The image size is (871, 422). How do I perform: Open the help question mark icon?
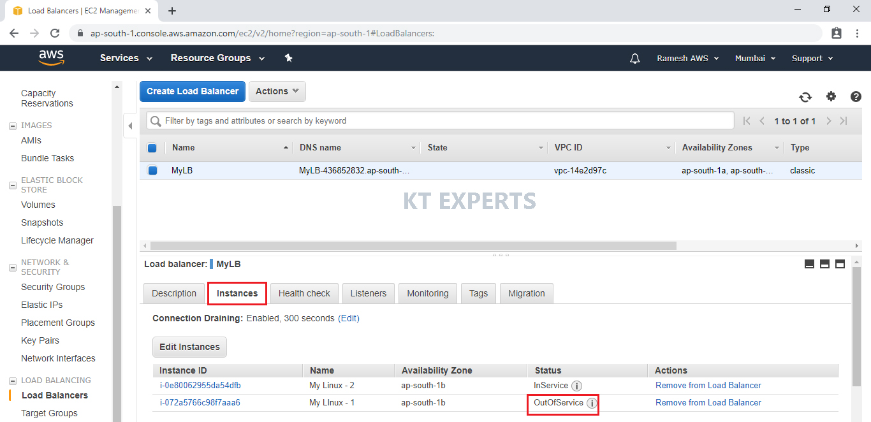tap(856, 96)
